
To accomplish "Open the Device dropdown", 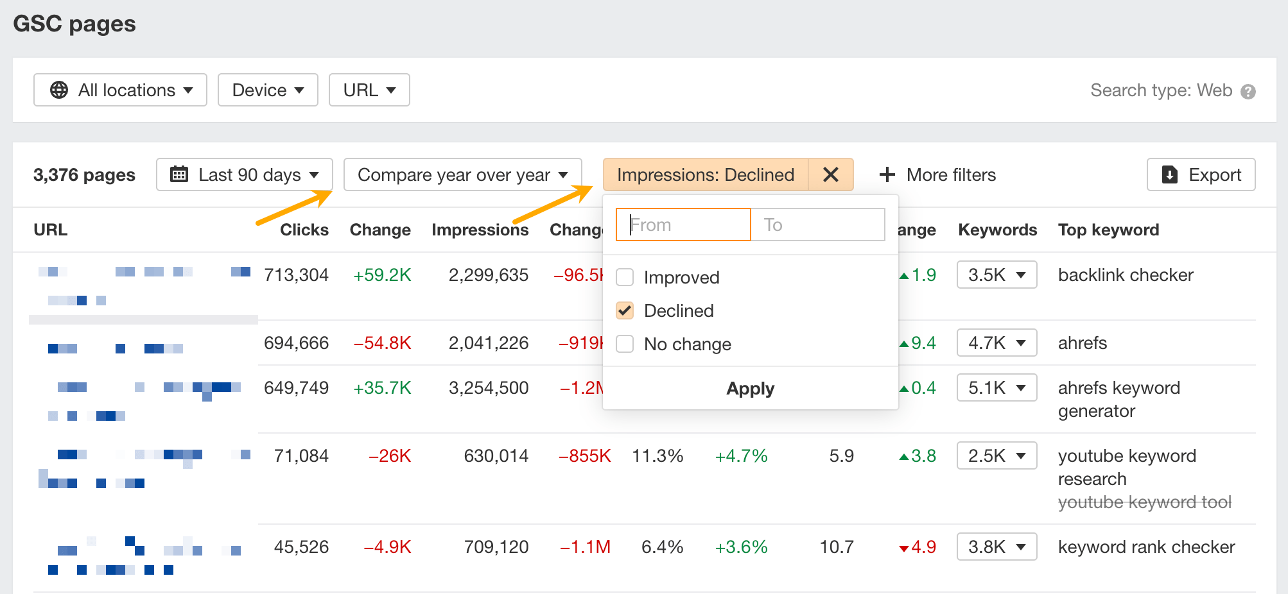I will (x=268, y=90).
